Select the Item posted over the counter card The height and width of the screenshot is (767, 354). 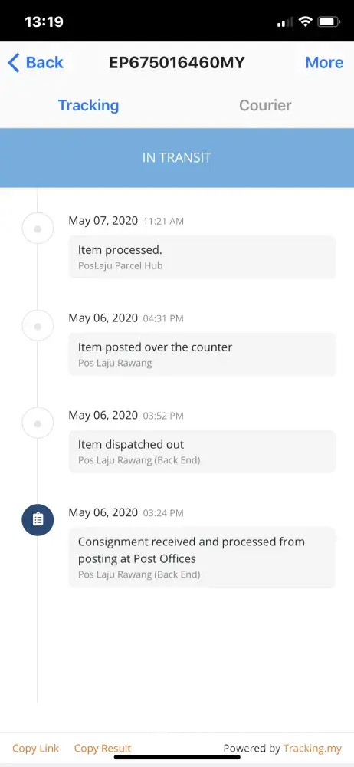pyautogui.click(x=202, y=354)
